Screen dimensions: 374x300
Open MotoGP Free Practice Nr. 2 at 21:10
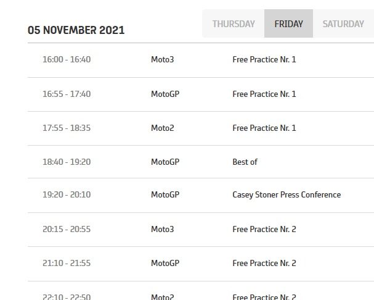coord(264,263)
